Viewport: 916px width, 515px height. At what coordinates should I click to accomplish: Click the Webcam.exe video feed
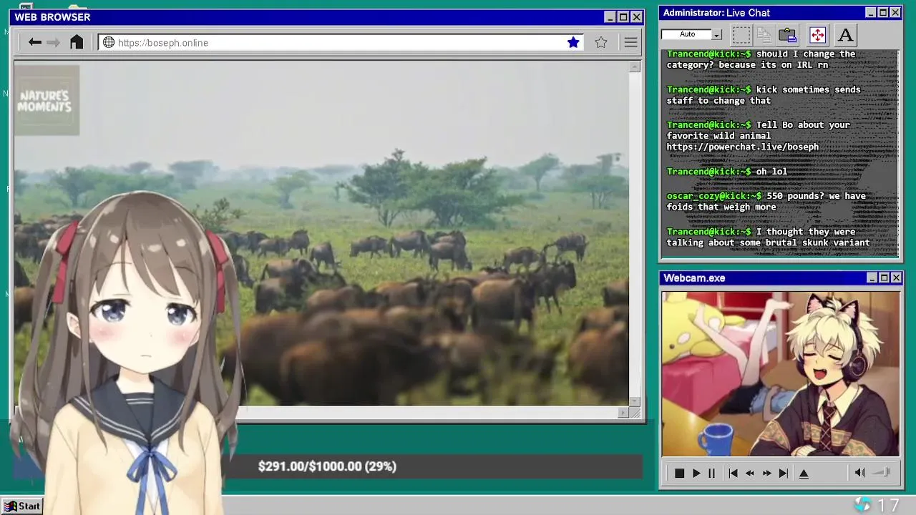780,373
